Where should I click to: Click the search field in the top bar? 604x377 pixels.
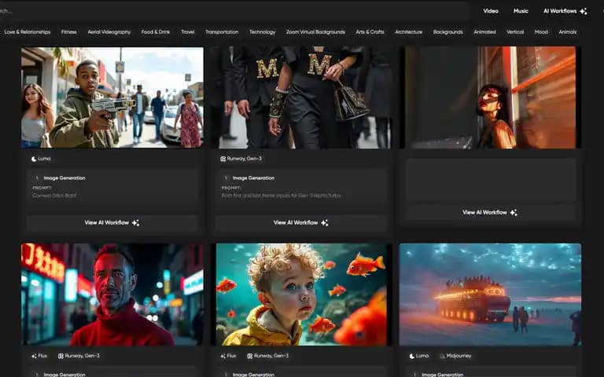pyautogui.click(x=233, y=11)
